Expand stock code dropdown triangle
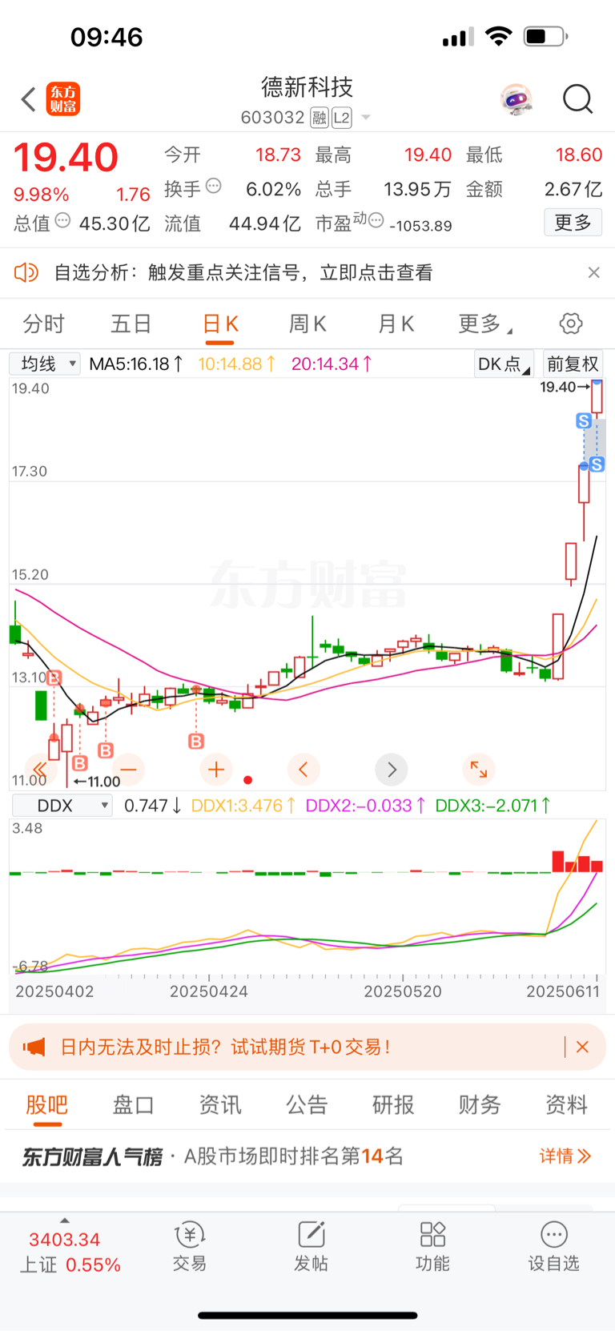 coord(366,118)
